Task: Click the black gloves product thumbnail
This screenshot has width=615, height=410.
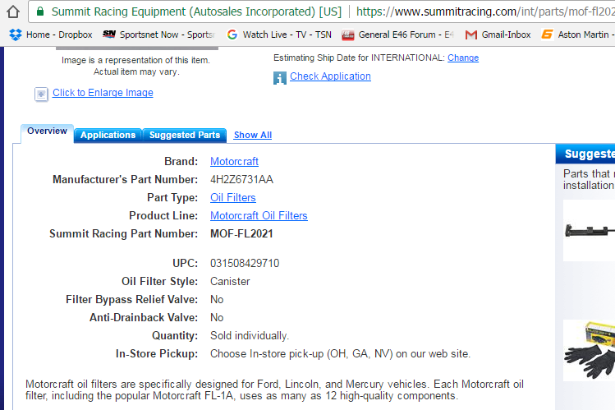Action: coord(589,352)
